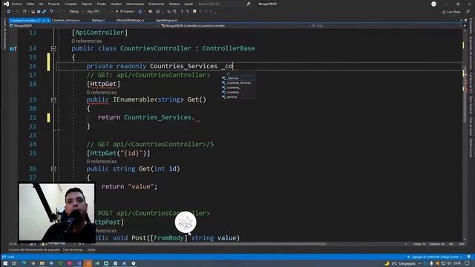The image size is (475, 267).
Task: Open the Compilar menu
Action: pyautogui.click(x=71, y=4)
